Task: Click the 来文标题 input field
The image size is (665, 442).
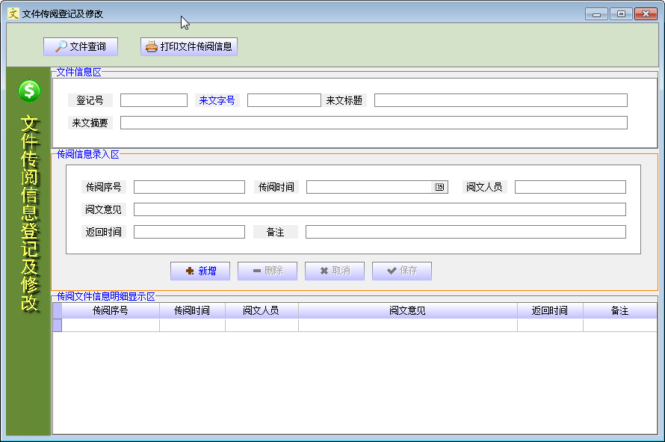Action: 501,100
